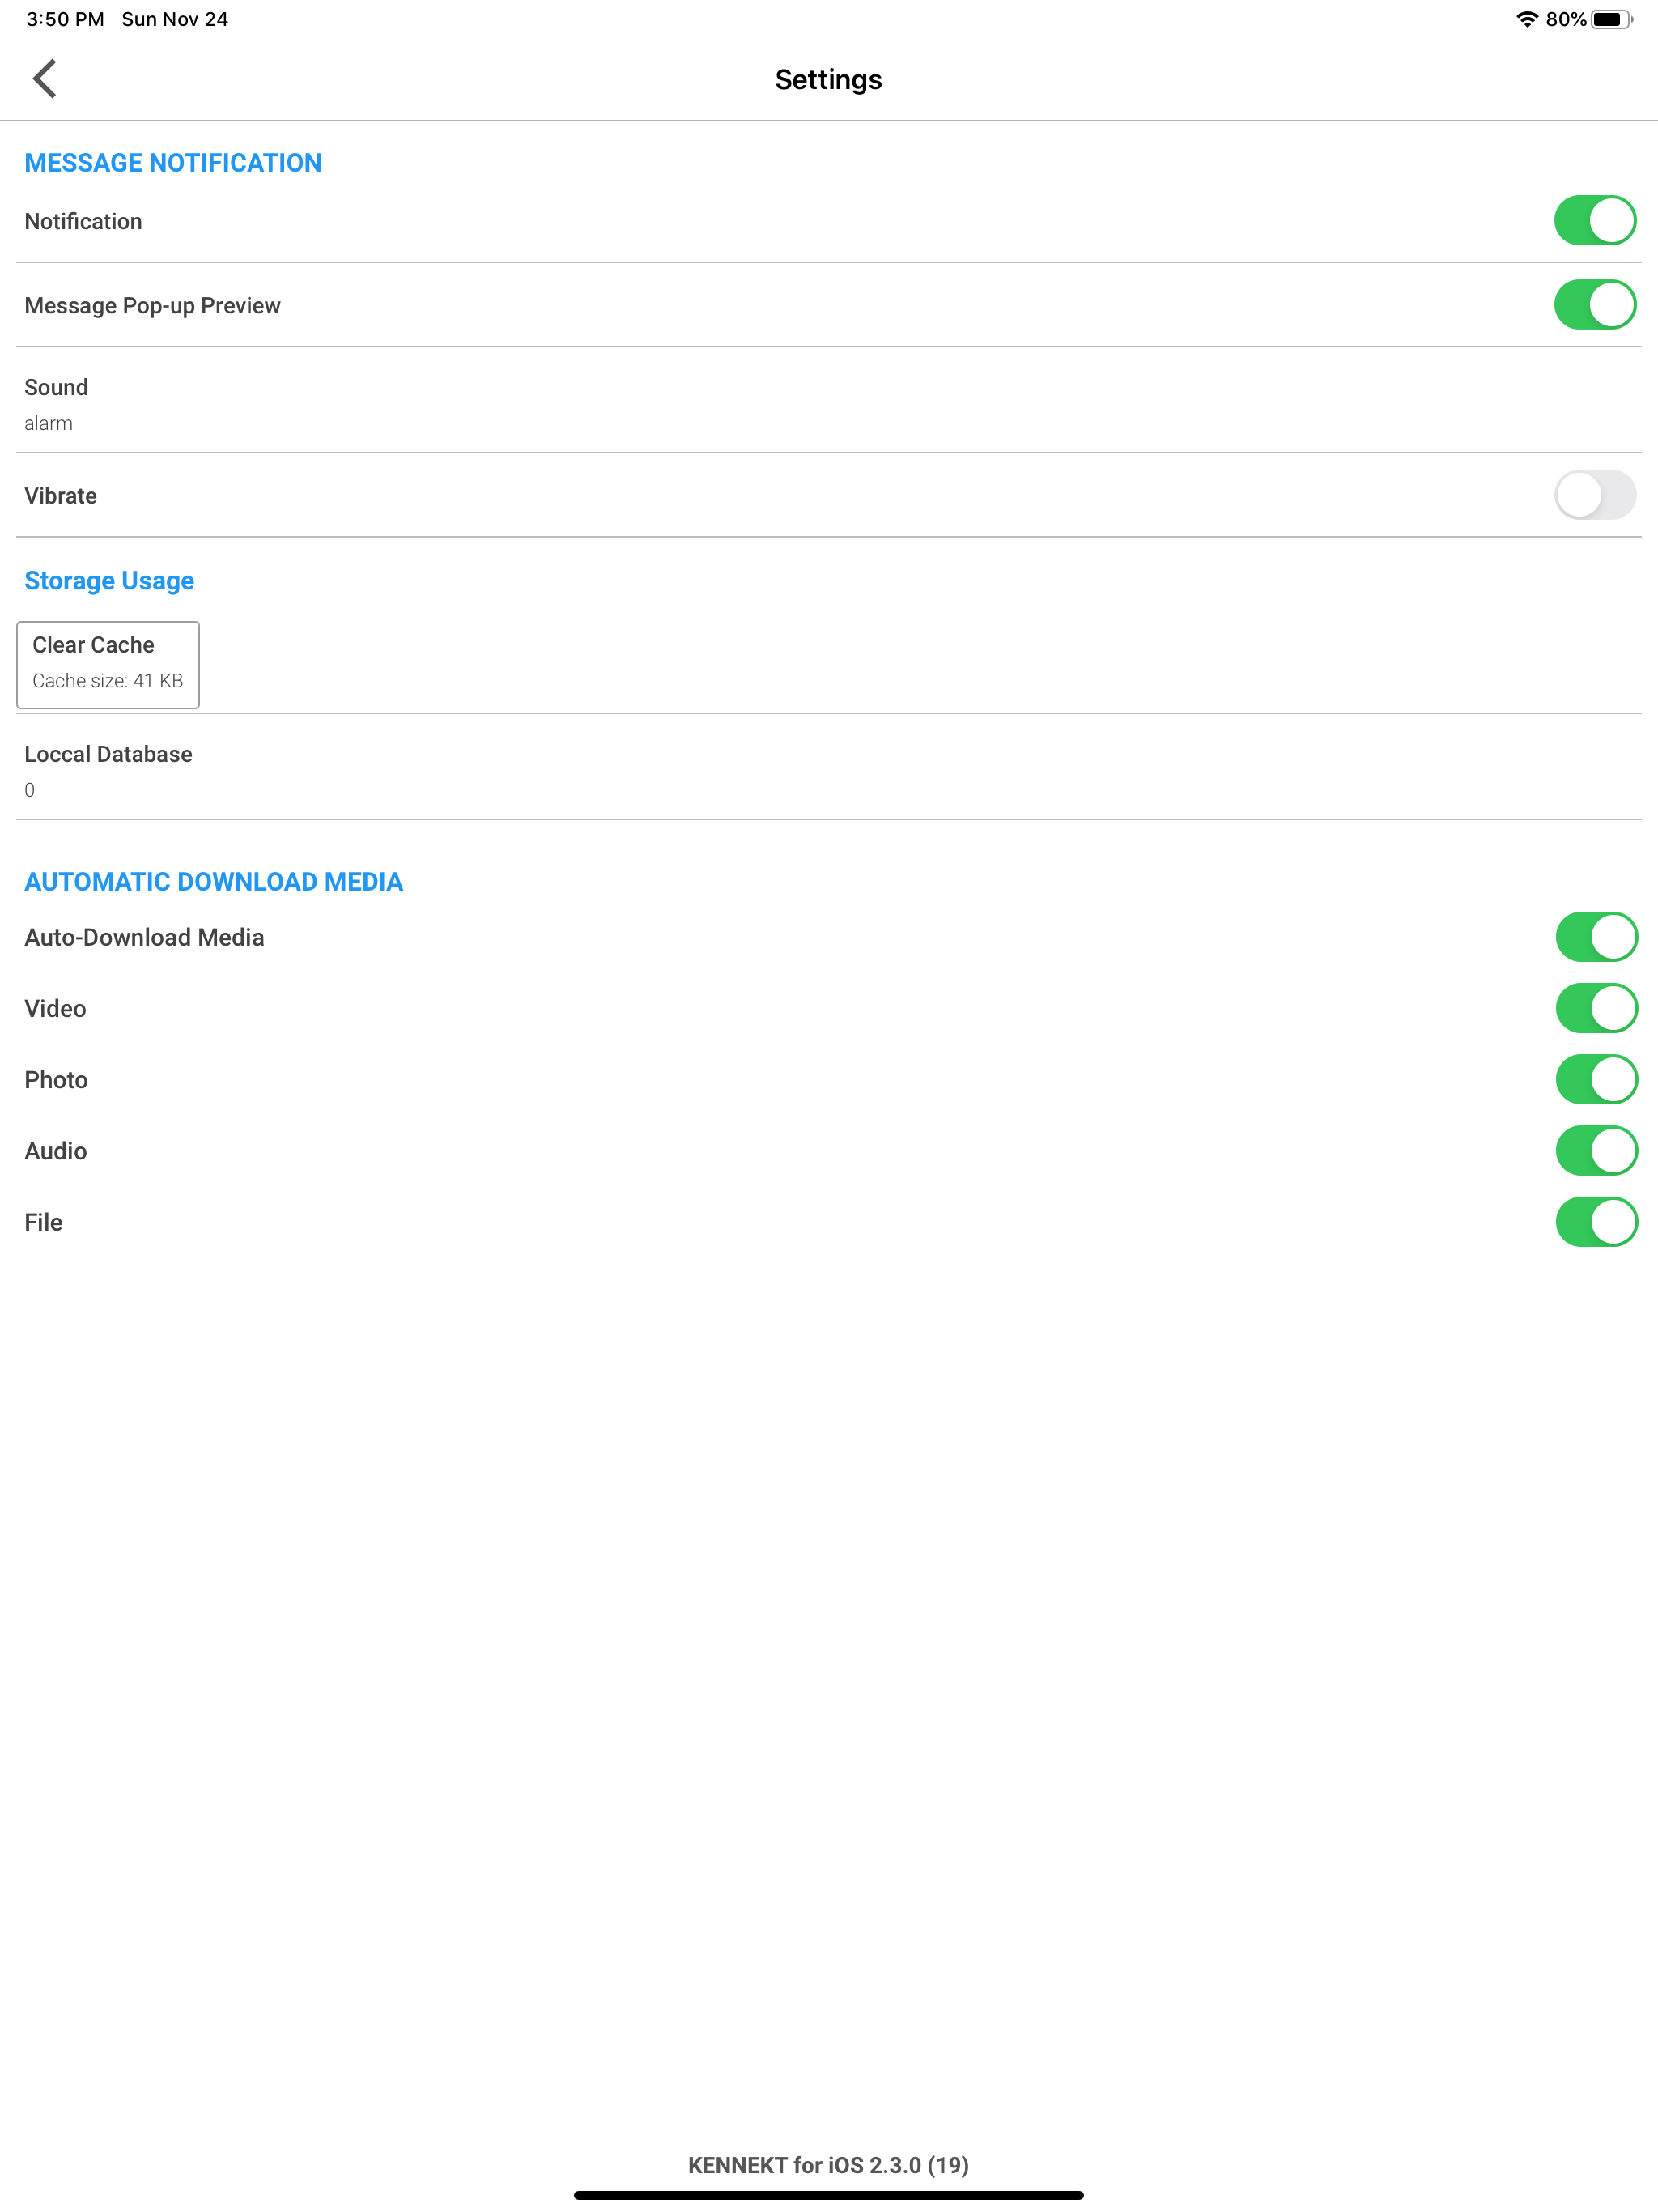The image size is (1658, 2212).
Task: Enable the Vibrate switch
Action: click(x=1595, y=495)
